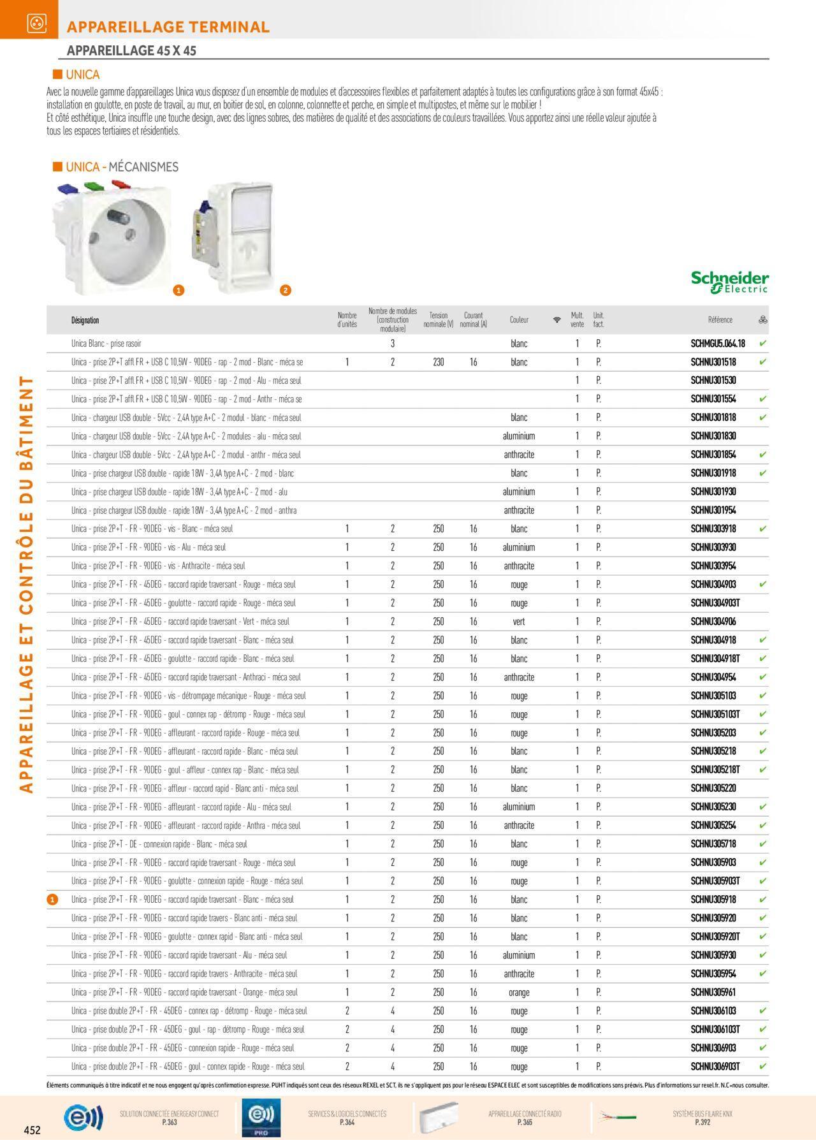Viewport: 816px width, 1140px height.
Task: Click green stock checkmark for SCHNU303918
Action: (763, 529)
